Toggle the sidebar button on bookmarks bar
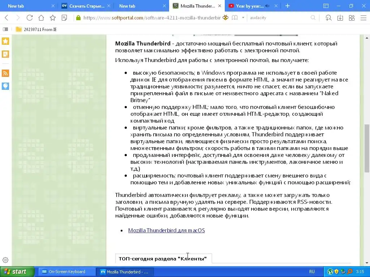 [x=5, y=29]
